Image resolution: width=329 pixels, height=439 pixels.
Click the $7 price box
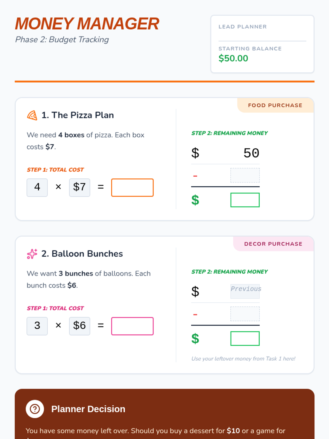80,188
